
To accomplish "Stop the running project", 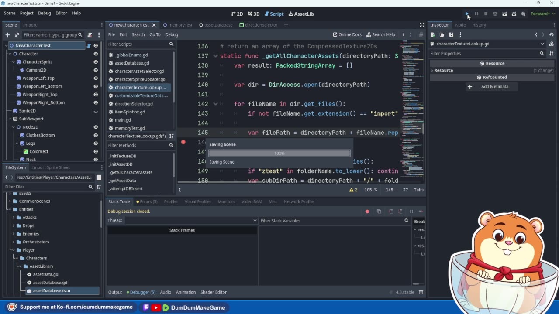I will pyautogui.click(x=486, y=14).
